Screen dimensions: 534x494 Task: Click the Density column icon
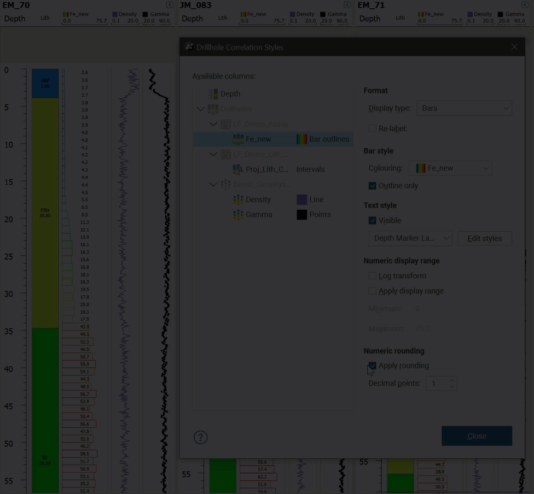[x=238, y=200]
